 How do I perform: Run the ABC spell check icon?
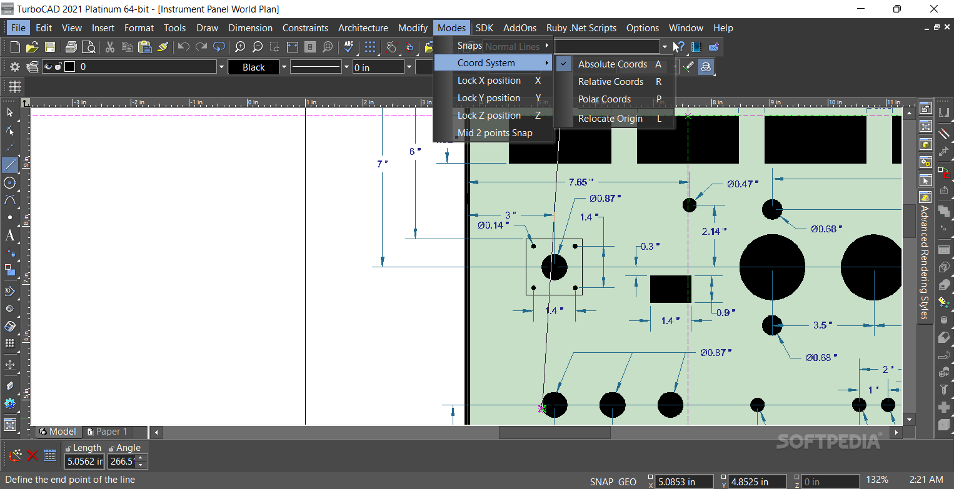[349, 47]
